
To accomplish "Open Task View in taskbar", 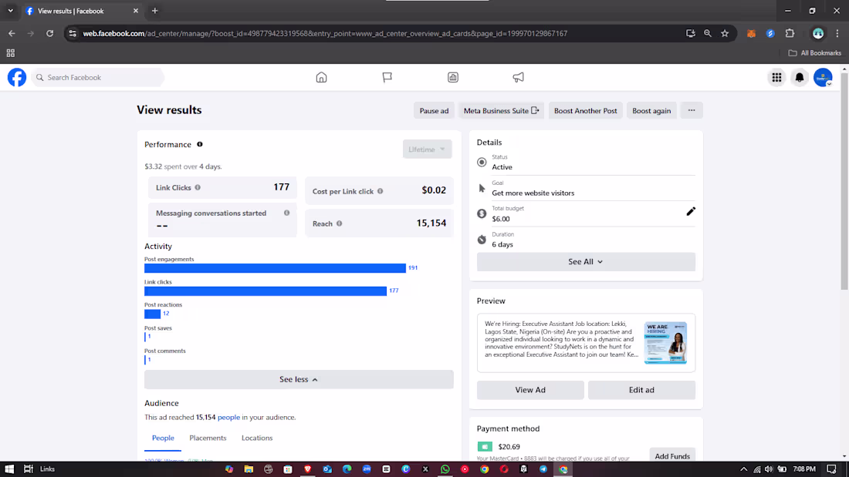I will coord(28,469).
